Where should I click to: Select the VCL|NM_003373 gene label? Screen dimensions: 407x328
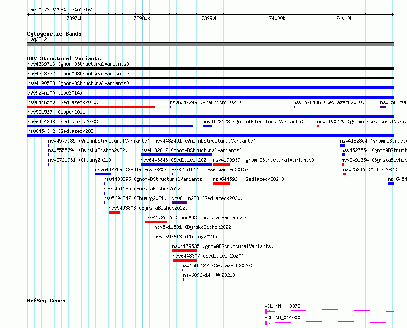pyautogui.click(x=283, y=306)
